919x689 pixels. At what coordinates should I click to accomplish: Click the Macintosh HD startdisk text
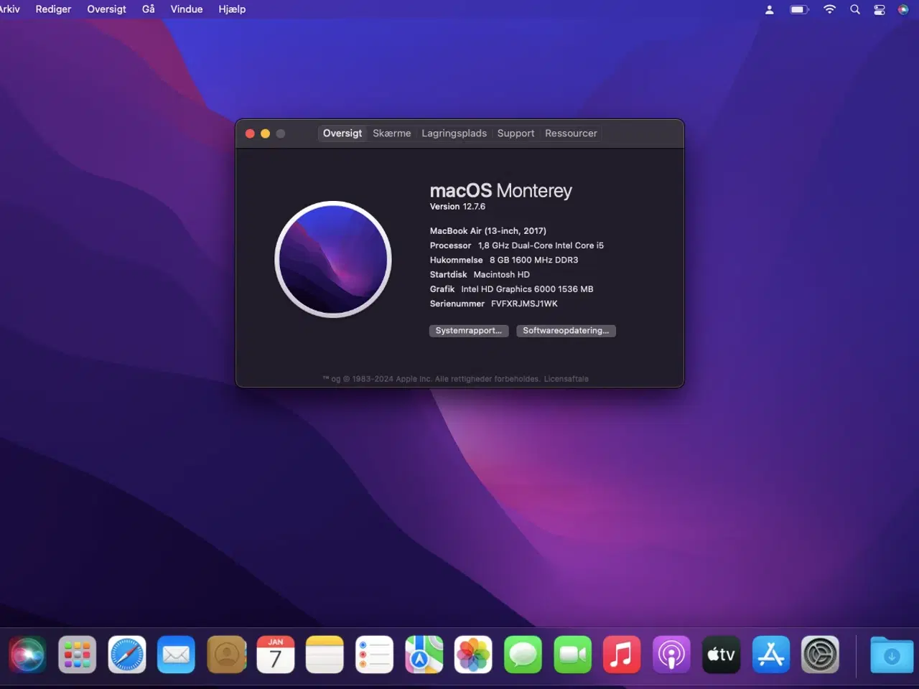point(501,275)
